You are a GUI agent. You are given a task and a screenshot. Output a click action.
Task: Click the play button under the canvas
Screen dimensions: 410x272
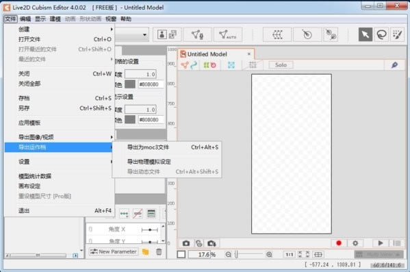tap(381, 243)
